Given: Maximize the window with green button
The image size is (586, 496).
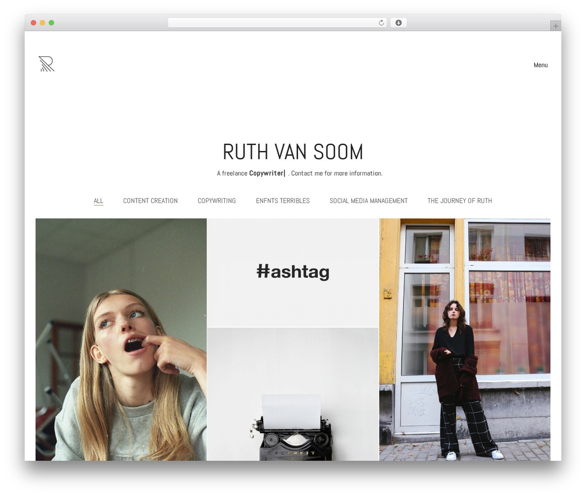Looking at the screenshot, I should click(51, 23).
